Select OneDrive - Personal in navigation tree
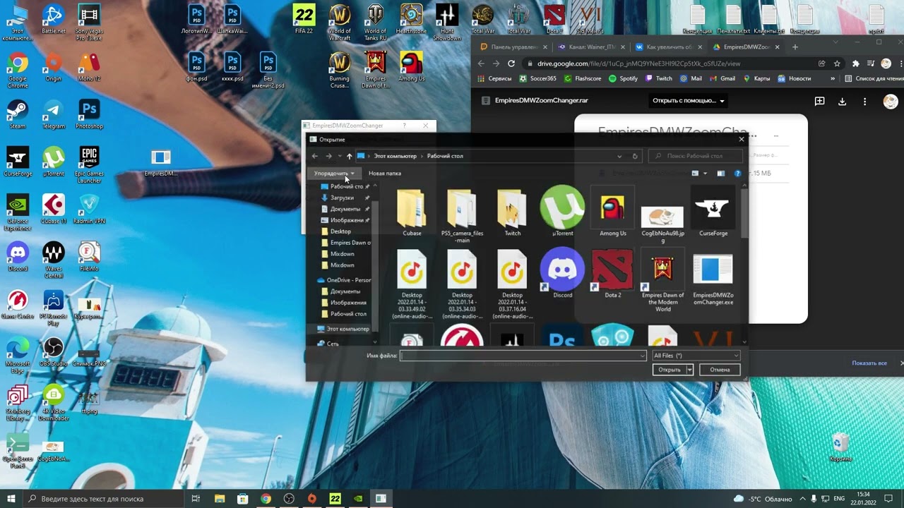 point(343,280)
